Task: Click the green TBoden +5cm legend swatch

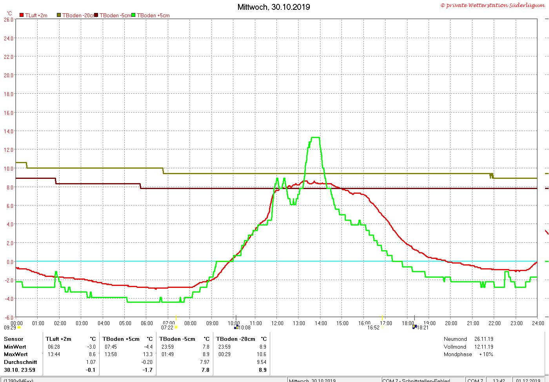Action: tap(133, 15)
